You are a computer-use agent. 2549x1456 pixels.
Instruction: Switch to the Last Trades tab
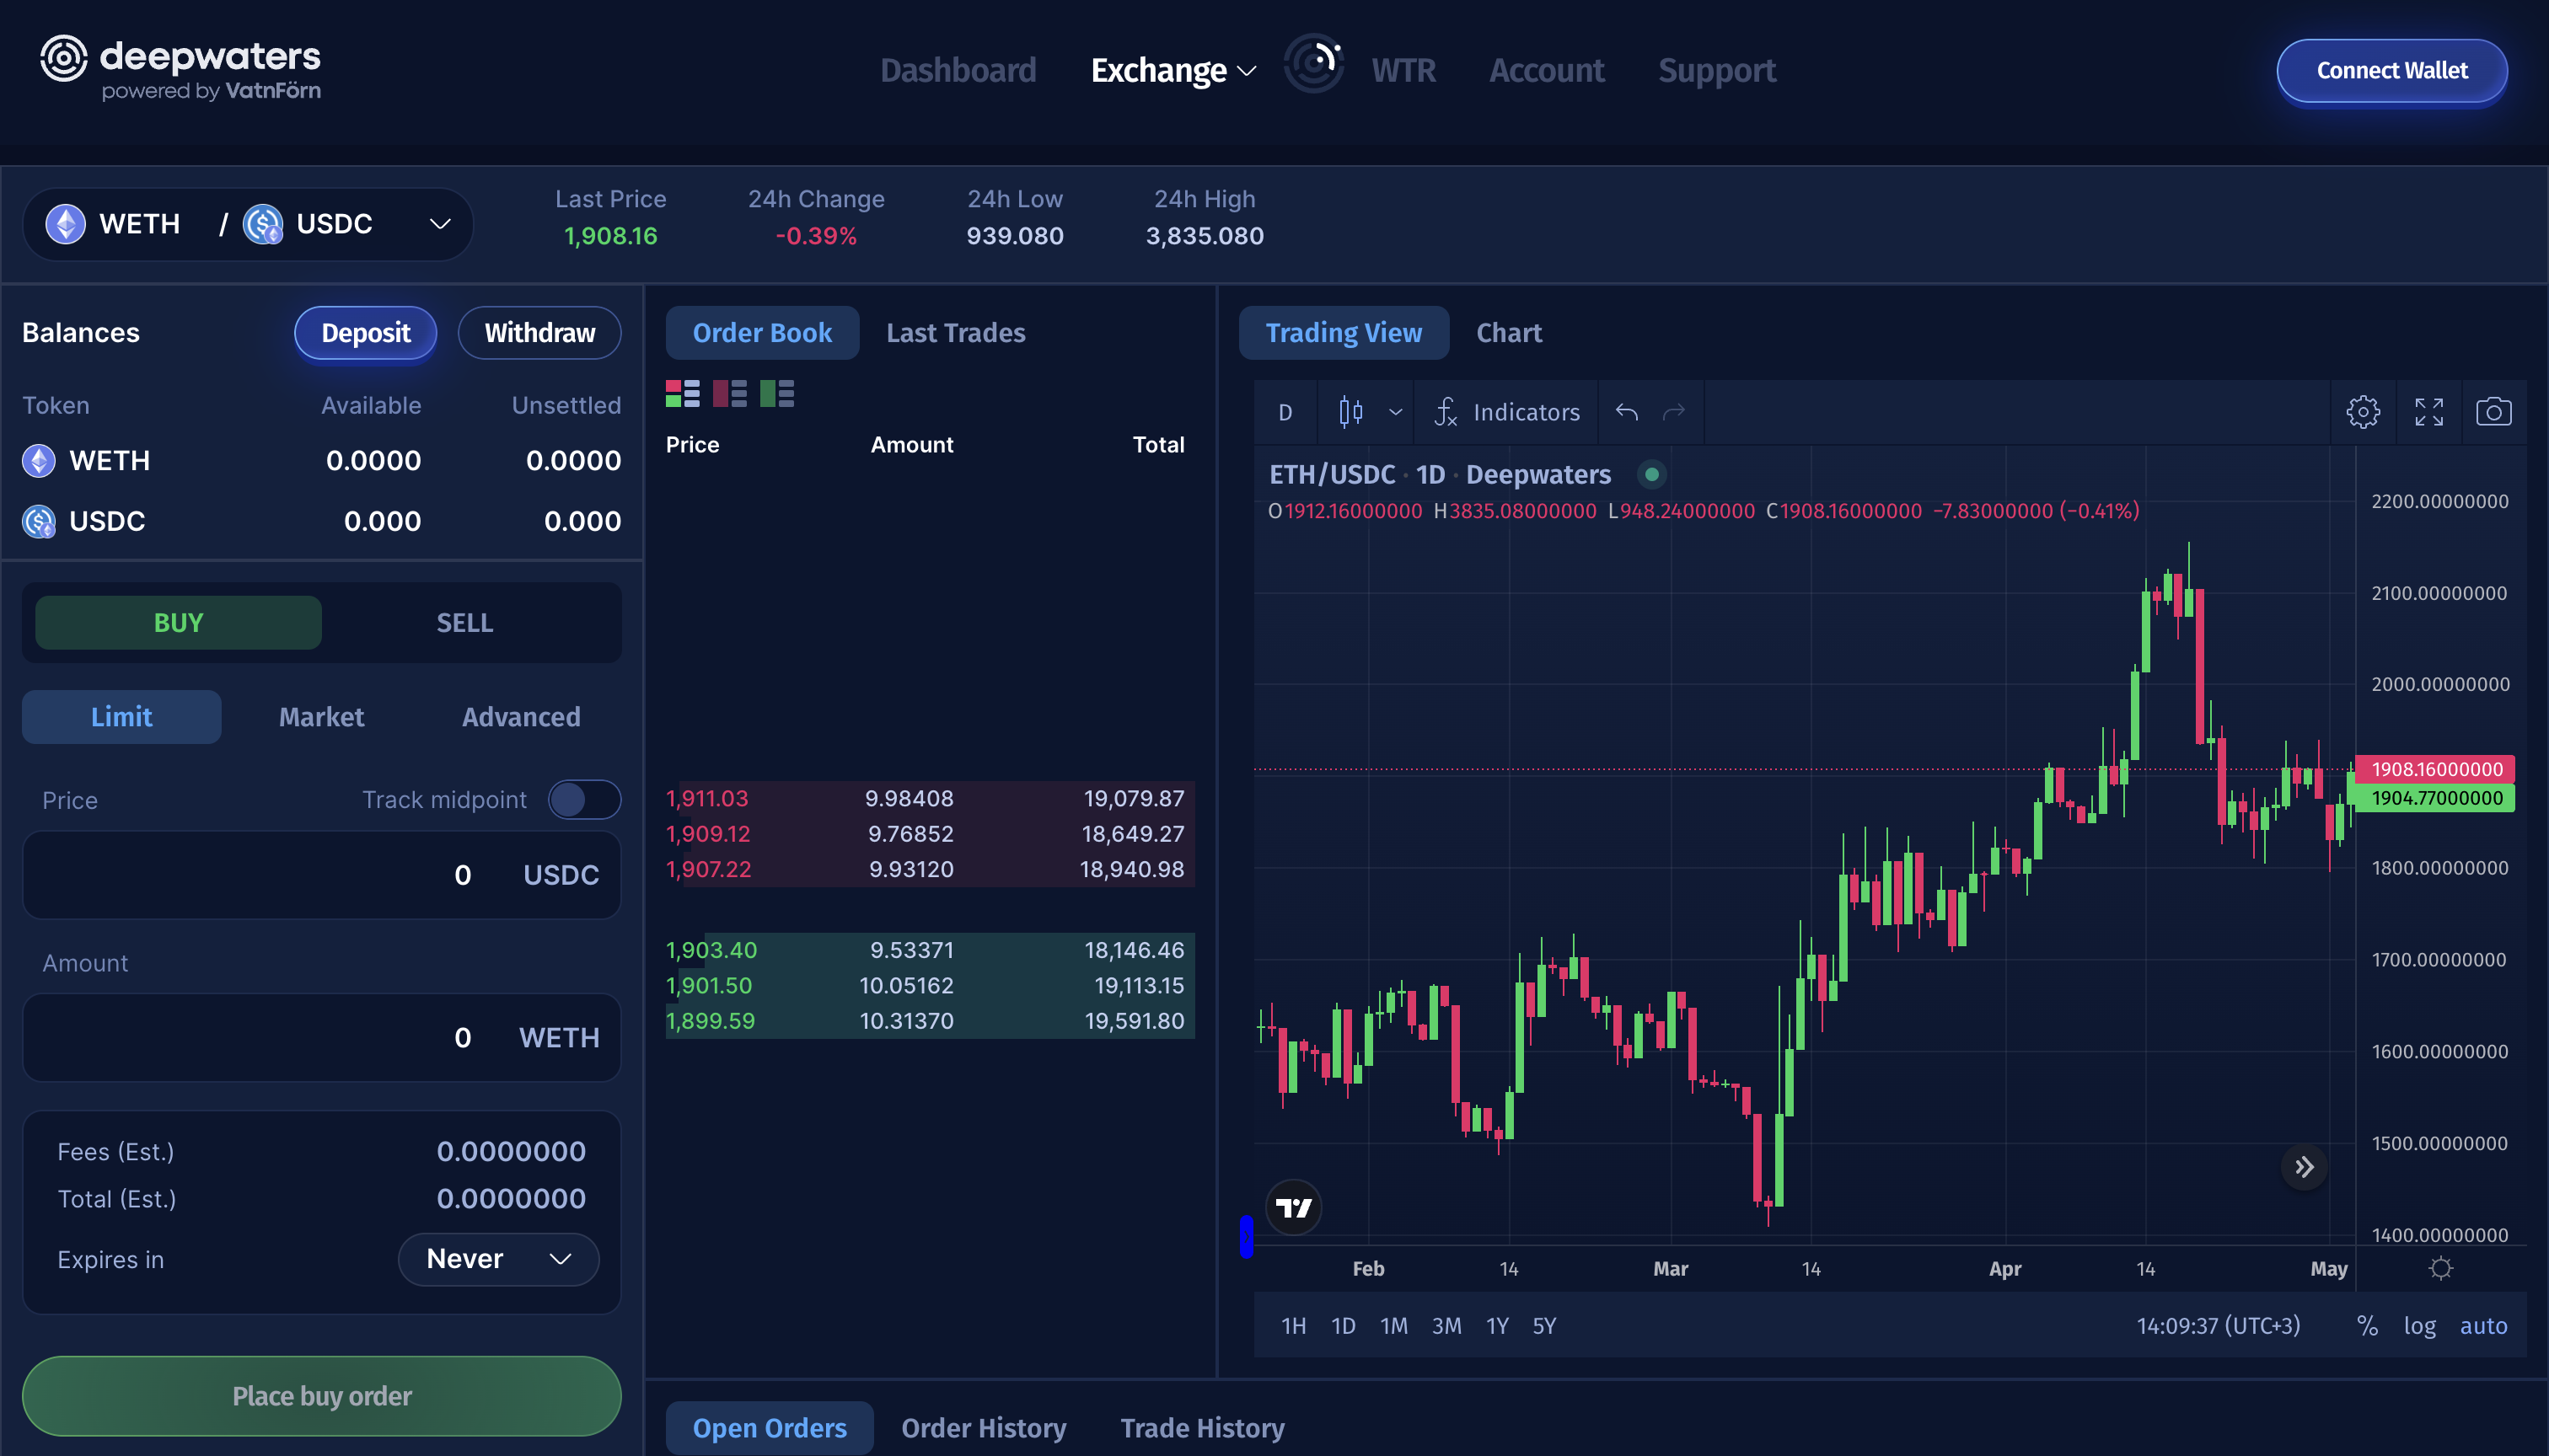[955, 333]
